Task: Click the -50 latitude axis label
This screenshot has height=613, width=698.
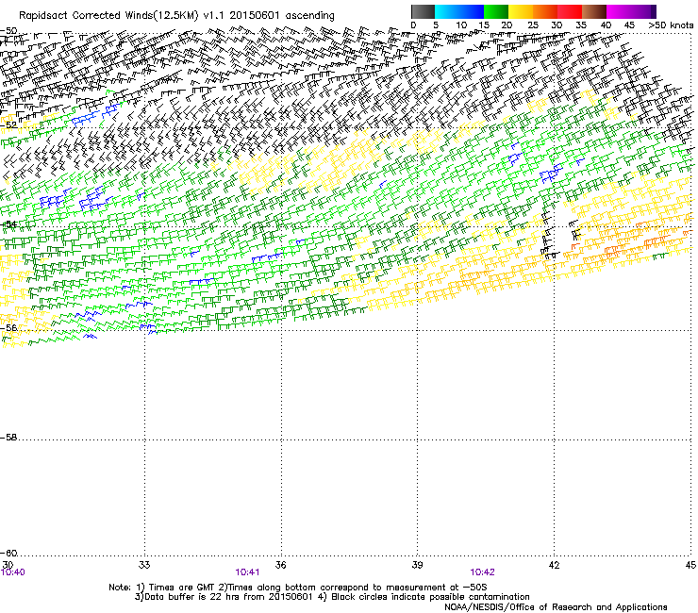Action: coord(8,31)
